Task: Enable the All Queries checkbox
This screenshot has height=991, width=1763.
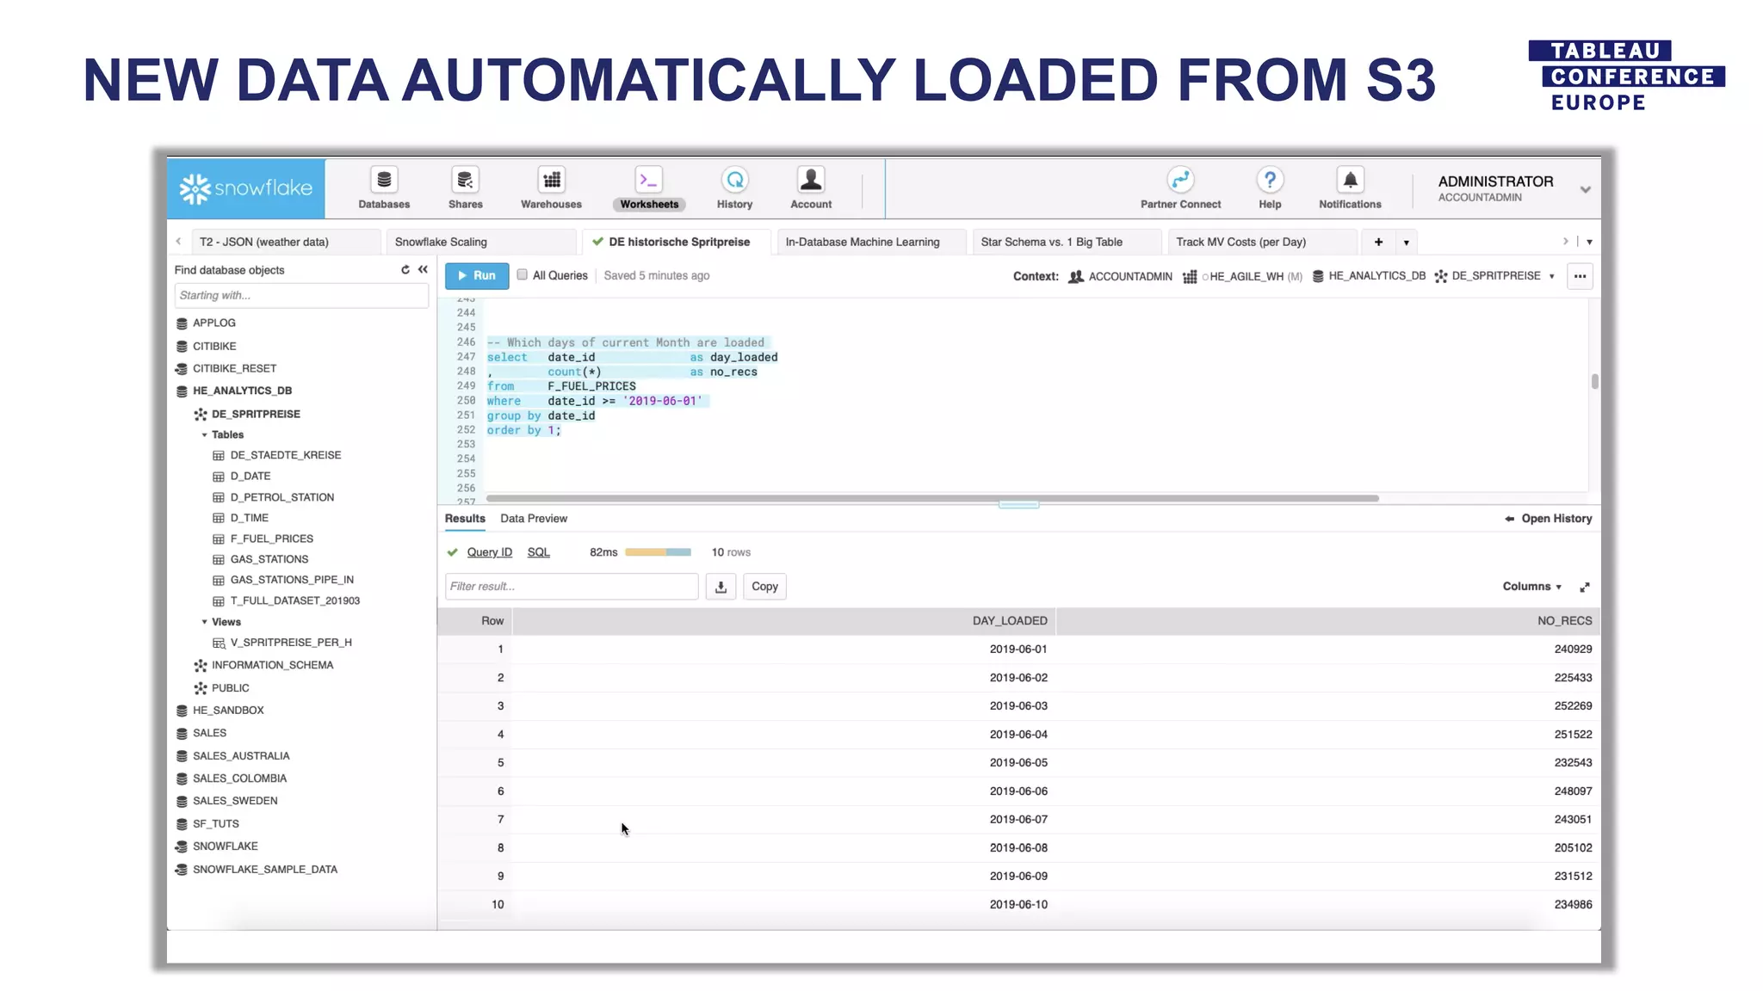Action: pyautogui.click(x=522, y=275)
